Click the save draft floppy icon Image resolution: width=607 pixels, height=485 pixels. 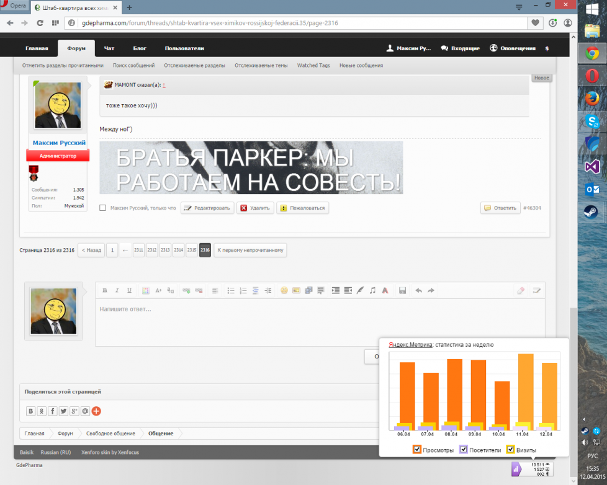pos(402,290)
